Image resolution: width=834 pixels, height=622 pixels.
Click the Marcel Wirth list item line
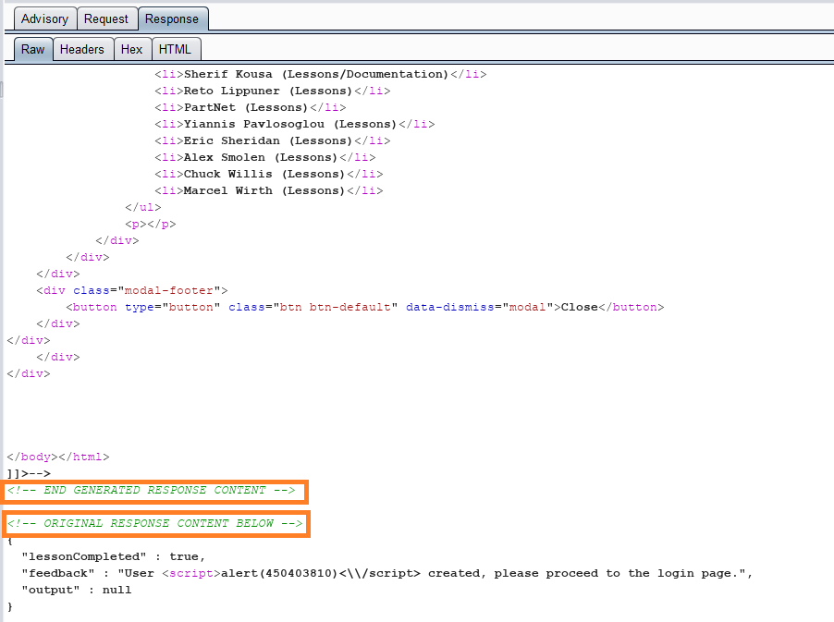point(269,191)
